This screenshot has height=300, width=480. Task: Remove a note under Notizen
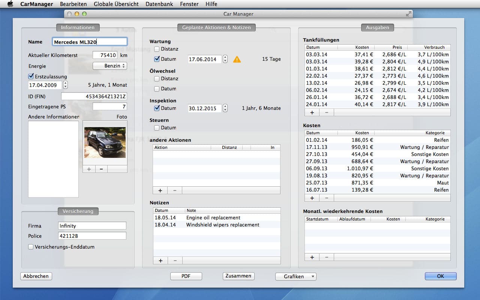175,261
